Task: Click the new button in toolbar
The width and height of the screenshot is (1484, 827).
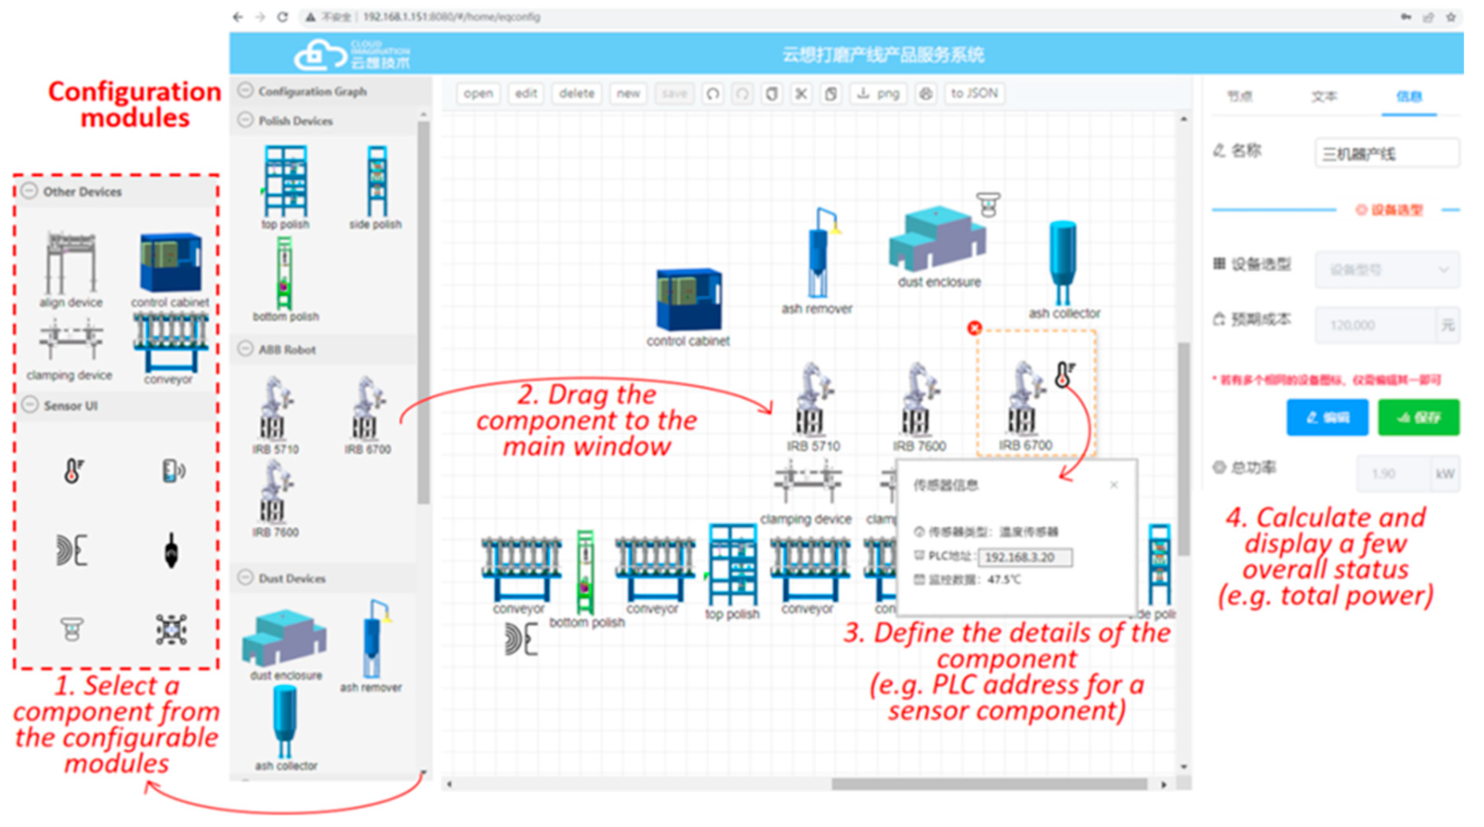Action: (x=628, y=93)
